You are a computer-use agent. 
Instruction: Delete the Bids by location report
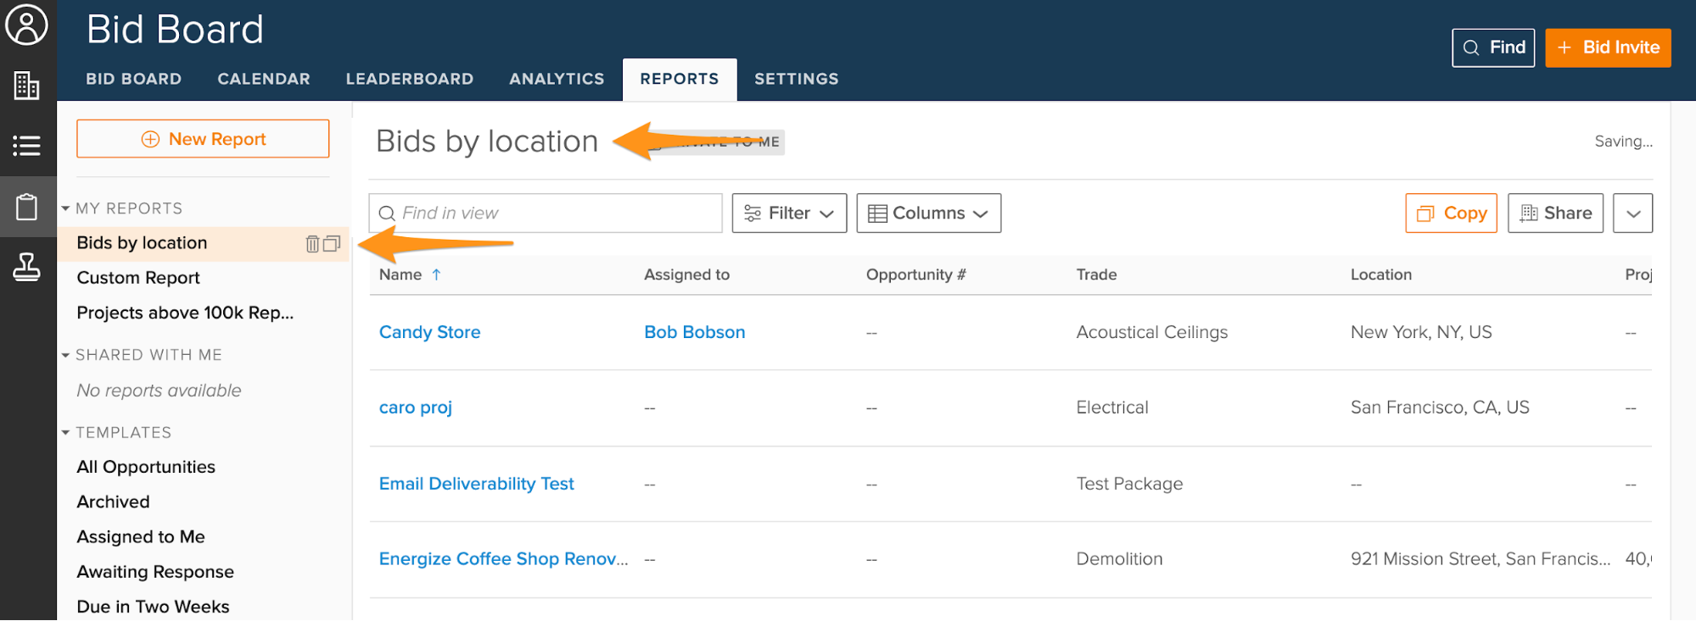tap(312, 244)
